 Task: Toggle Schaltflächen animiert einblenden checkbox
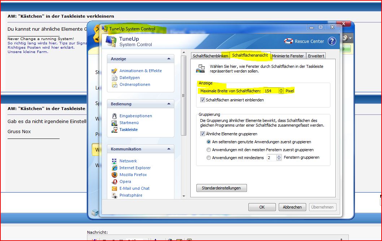tap(203, 100)
